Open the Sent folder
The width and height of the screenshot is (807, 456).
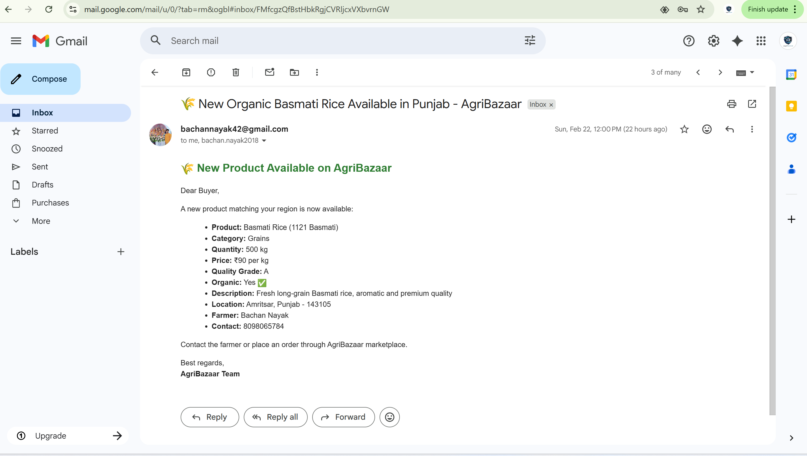coord(40,167)
